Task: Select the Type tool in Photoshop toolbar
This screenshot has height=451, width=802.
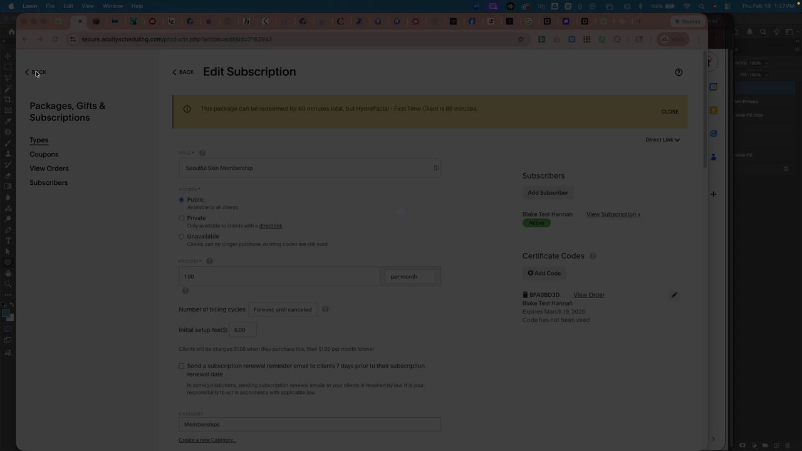Action: 8,241
